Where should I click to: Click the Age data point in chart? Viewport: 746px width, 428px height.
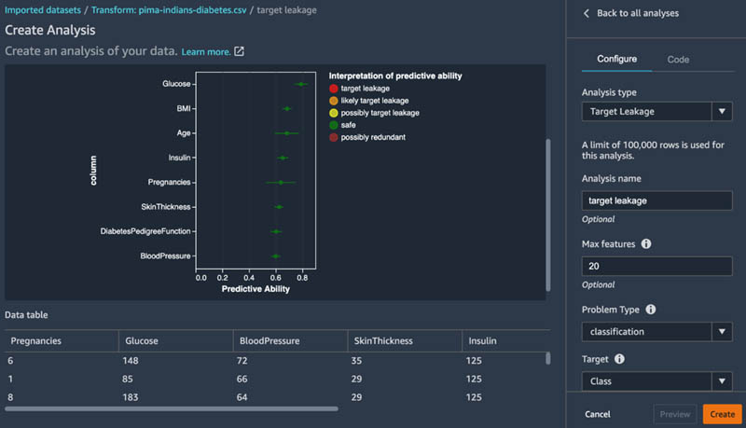point(287,133)
